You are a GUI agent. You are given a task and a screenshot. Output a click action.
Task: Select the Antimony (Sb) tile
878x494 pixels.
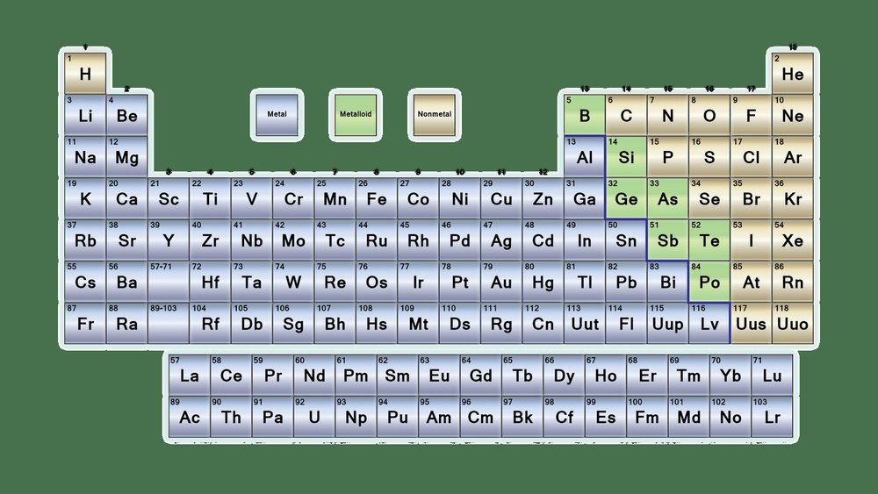pyautogui.click(x=667, y=240)
